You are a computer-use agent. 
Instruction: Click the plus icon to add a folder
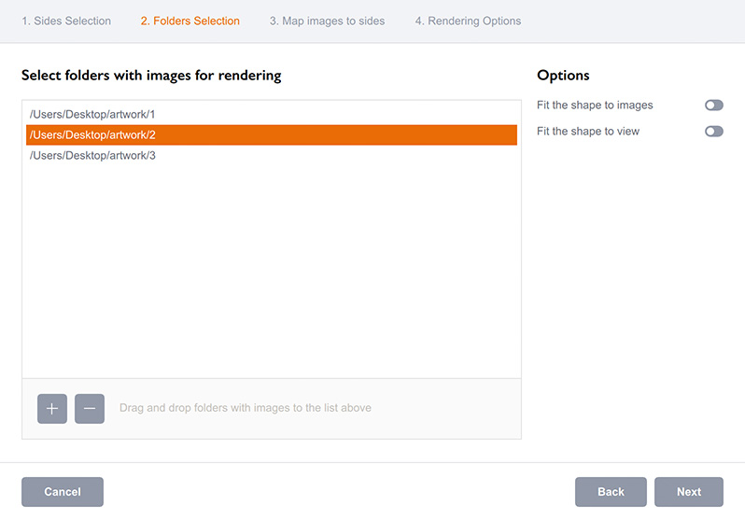pos(52,408)
